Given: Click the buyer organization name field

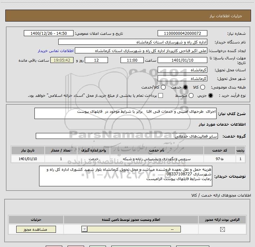Looking at the screenshot, I should [133, 42].
